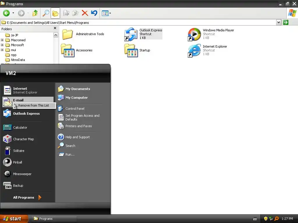Click the blue Undo arrow icon

tap(94, 13)
